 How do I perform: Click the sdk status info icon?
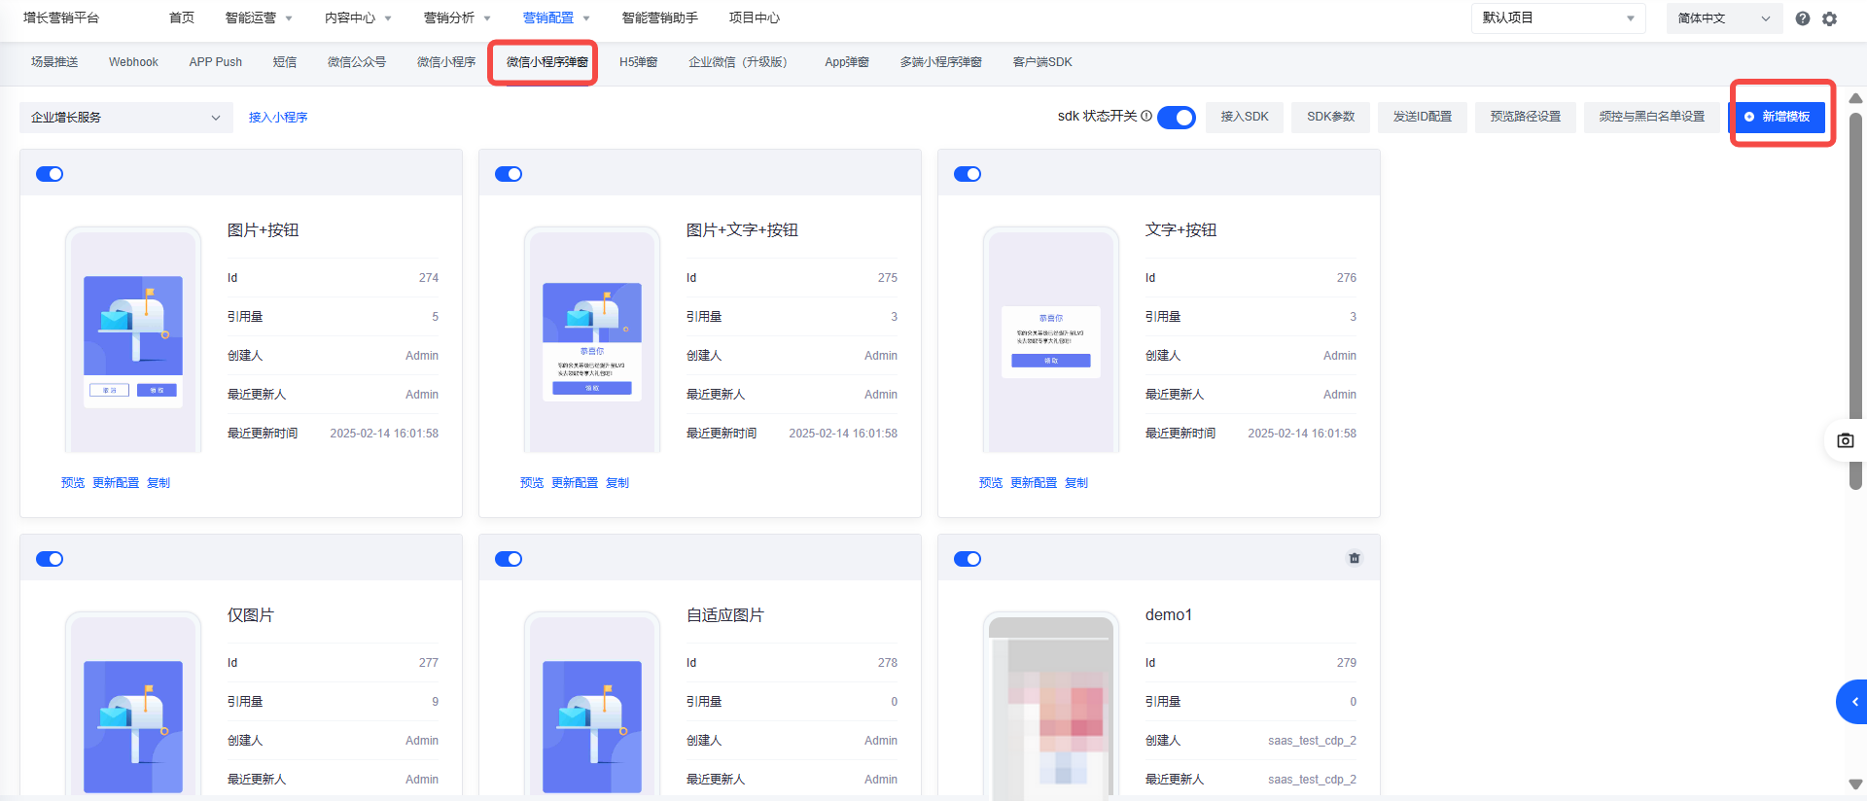[1146, 116]
